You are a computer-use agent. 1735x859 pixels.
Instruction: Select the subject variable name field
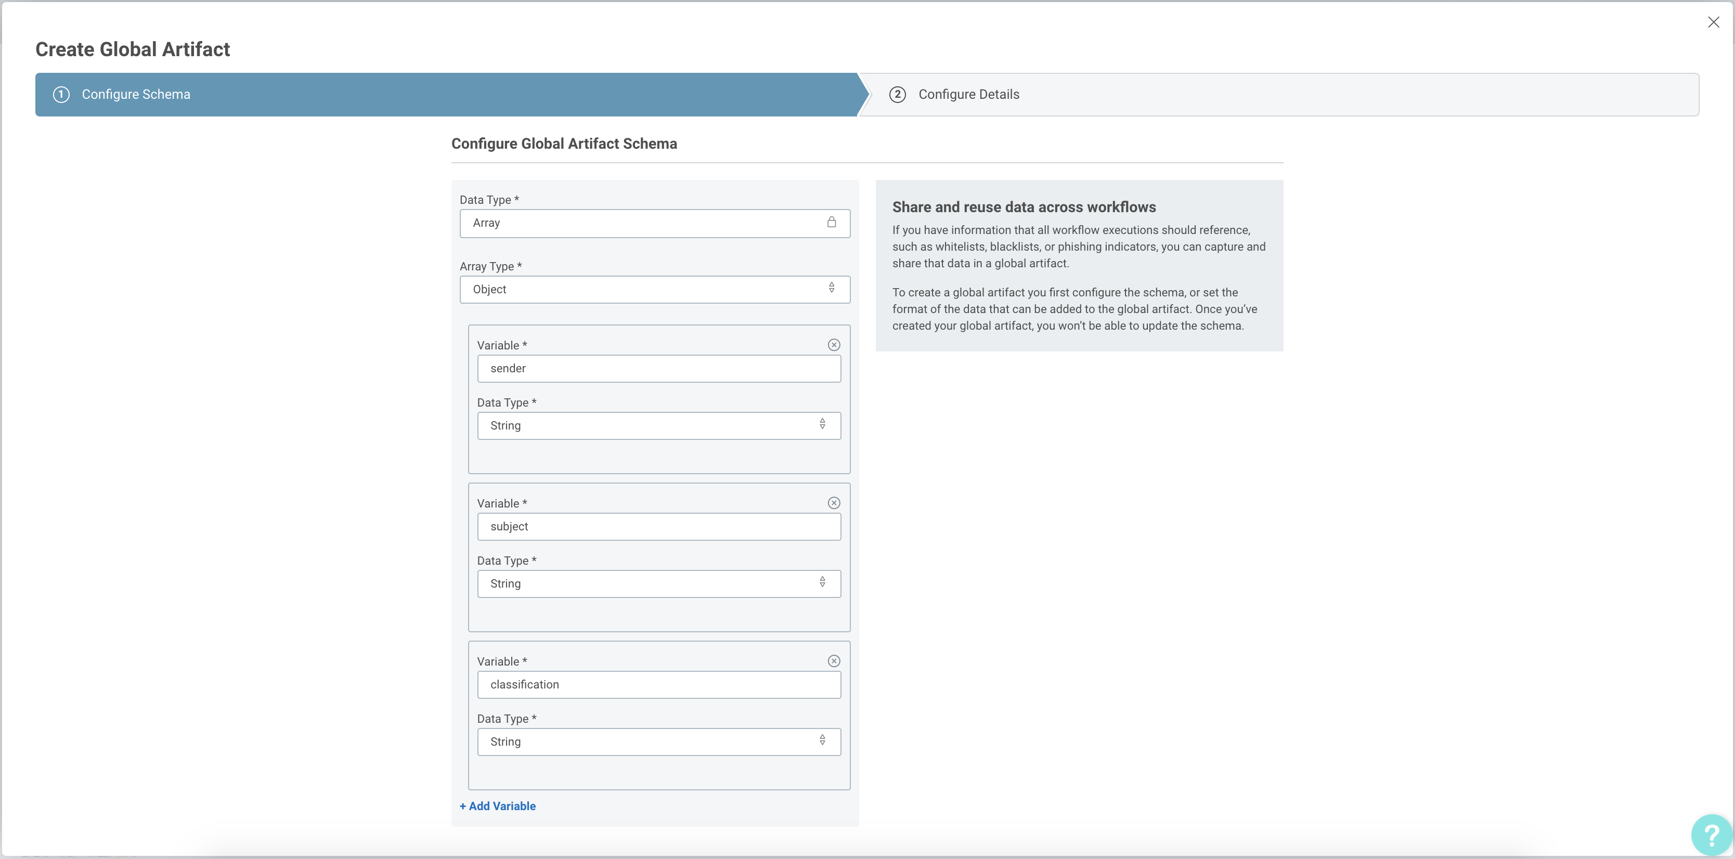pos(658,526)
